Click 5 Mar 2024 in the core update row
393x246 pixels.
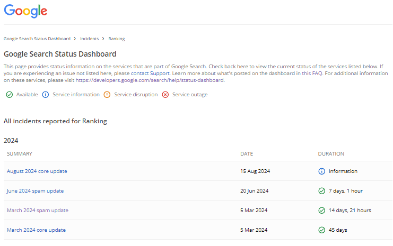pos(254,230)
